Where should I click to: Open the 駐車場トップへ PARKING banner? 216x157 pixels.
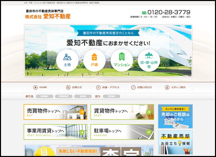pos(122,132)
